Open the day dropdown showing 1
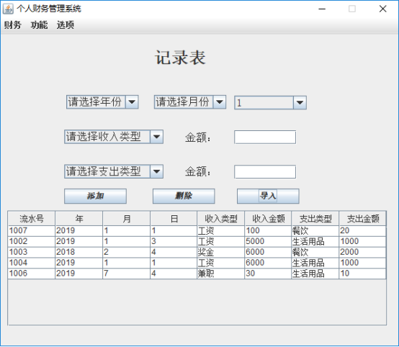Viewport: 399px width, 347px height. pyautogui.click(x=270, y=102)
